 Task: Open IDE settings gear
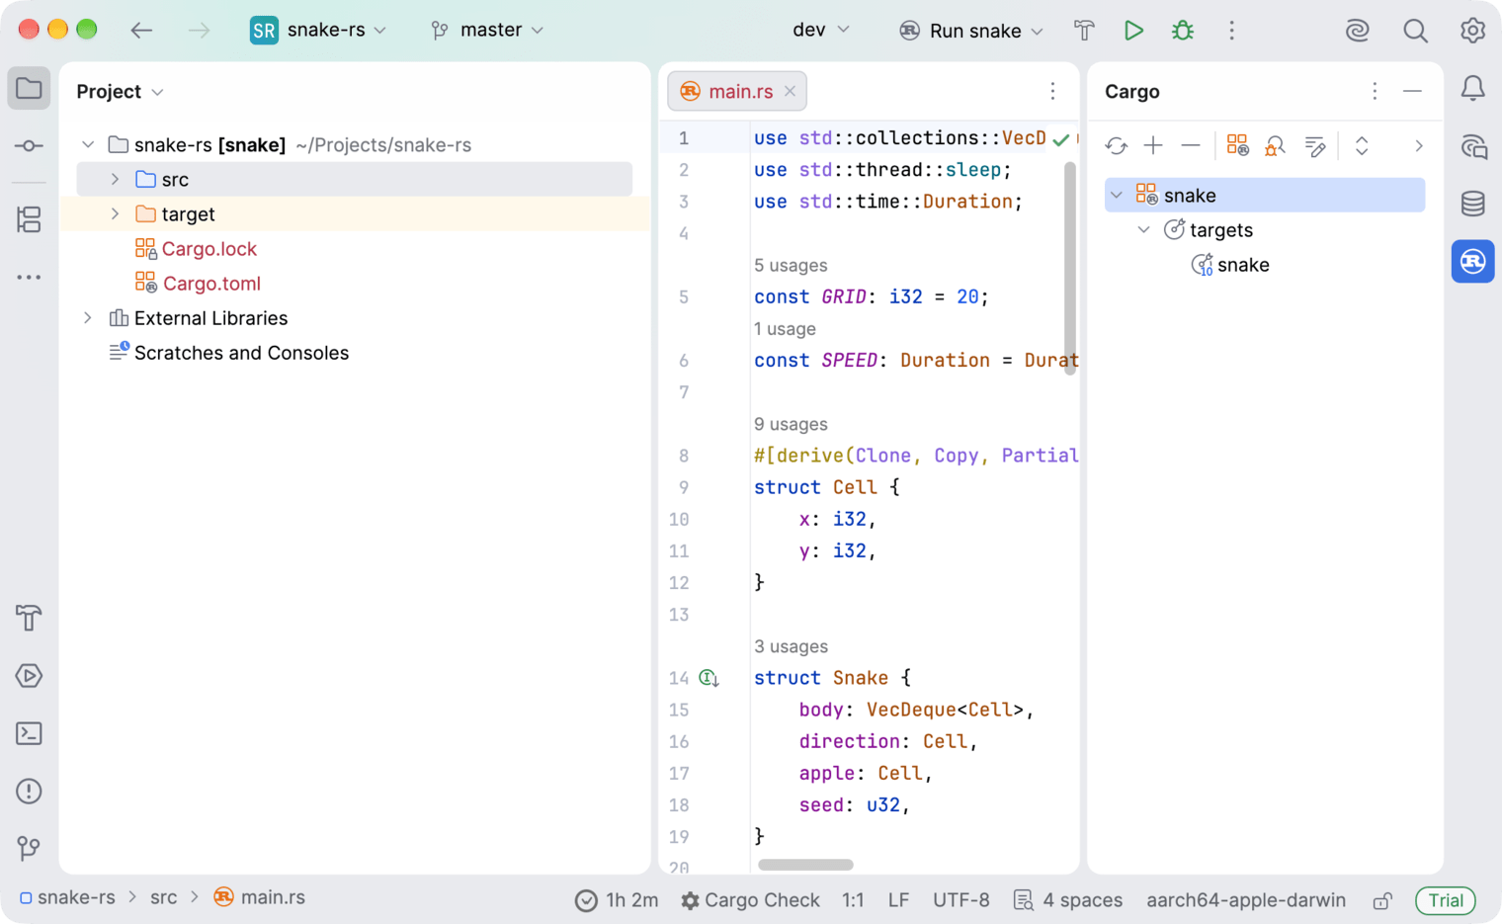click(x=1472, y=31)
